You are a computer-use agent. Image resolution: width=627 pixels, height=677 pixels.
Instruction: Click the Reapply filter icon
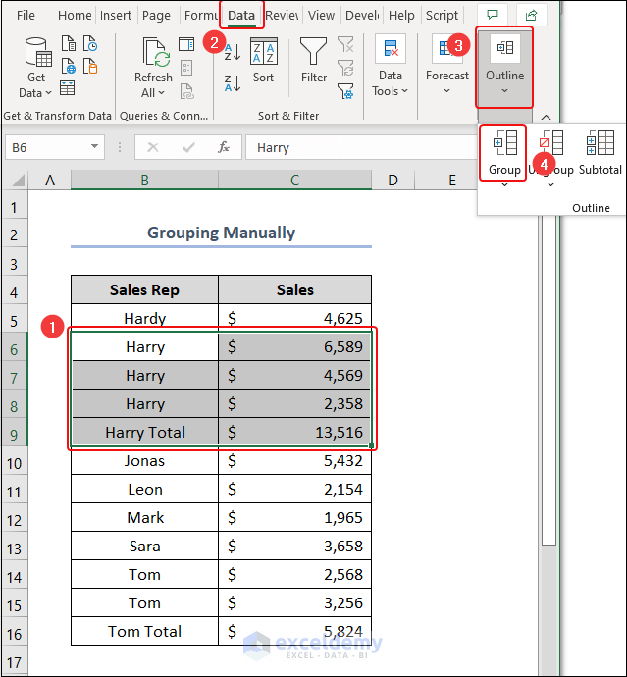[345, 68]
